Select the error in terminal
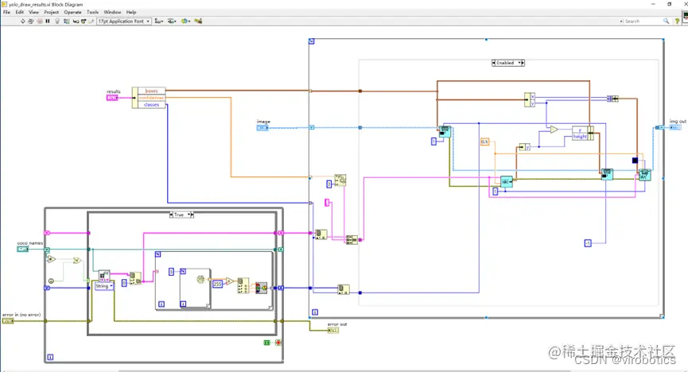688x372 pixels. [x=8, y=320]
